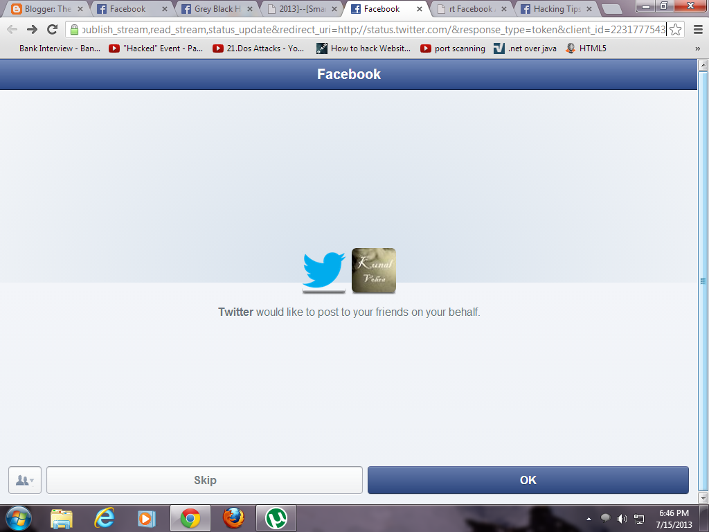Click the Kunal profile picture thumbnail
709x532 pixels.
point(374,271)
